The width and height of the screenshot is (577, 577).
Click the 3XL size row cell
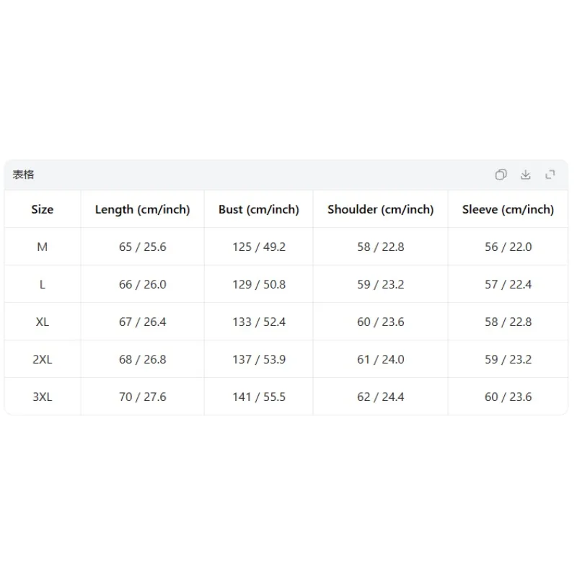[43, 397]
